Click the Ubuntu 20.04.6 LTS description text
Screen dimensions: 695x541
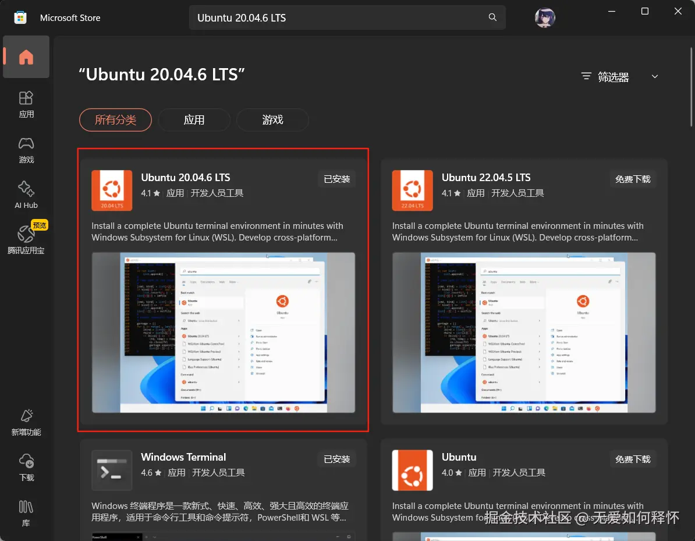(x=217, y=231)
